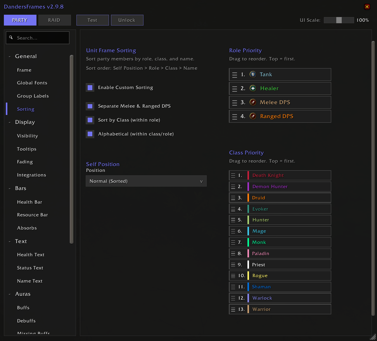Click the Mage light-blue color bar
The width and height of the screenshot is (377, 341).
point(248,231)
